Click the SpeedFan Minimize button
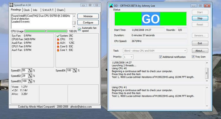Viewport: 221px width, 119px height. tap(88, 16)
